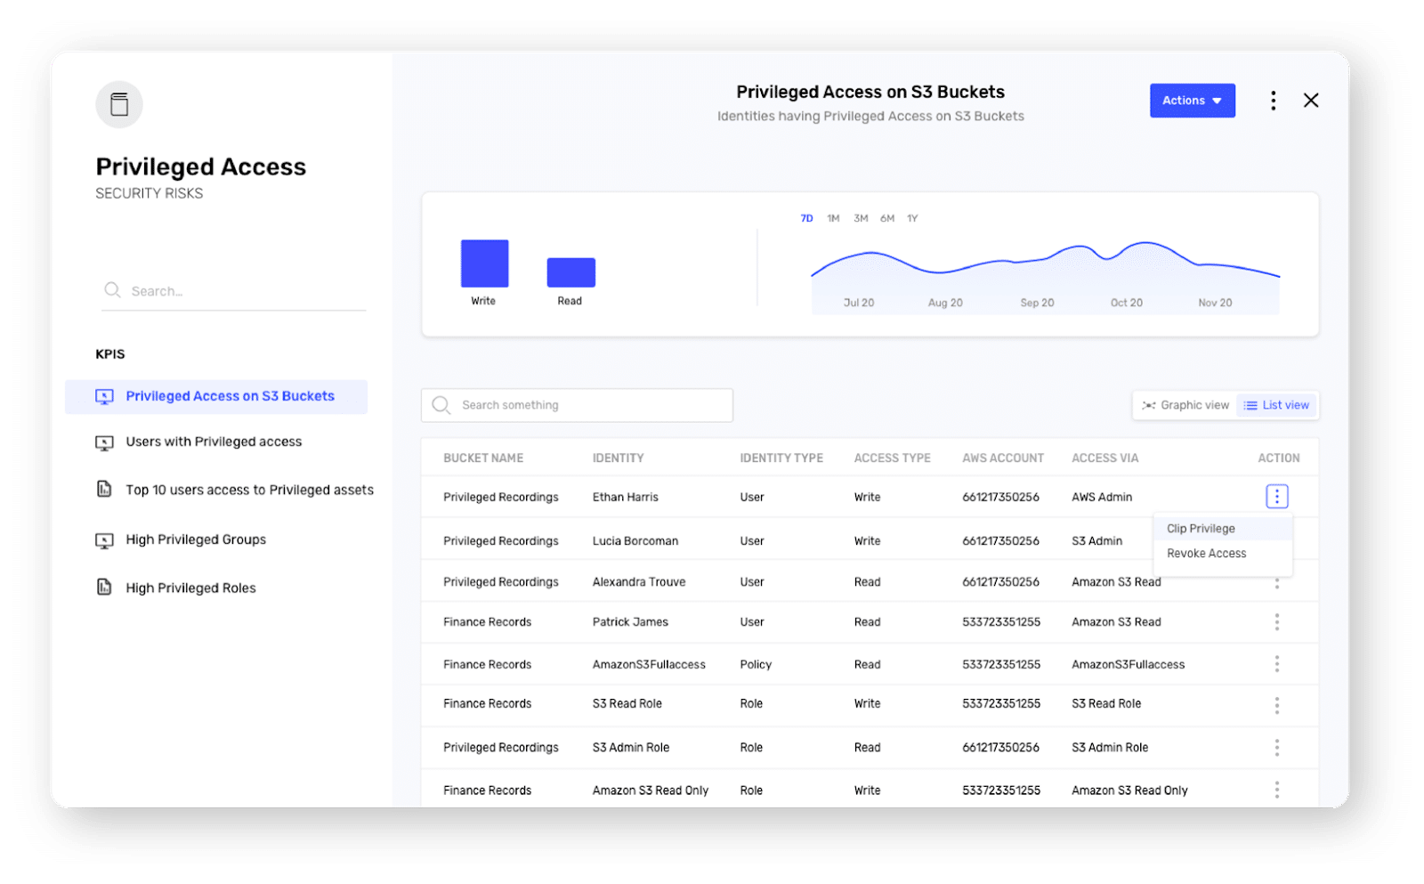The image size is (1424, 884).
Task: Open the action kebab menu for Ethan Harris row
Action: point(1277,496)
